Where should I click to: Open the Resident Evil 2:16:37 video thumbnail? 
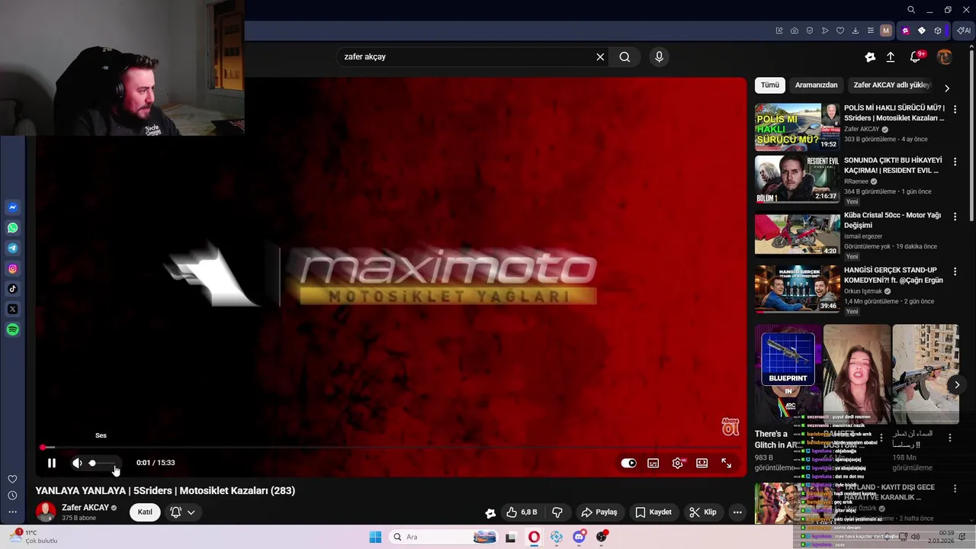click(797, 179)
